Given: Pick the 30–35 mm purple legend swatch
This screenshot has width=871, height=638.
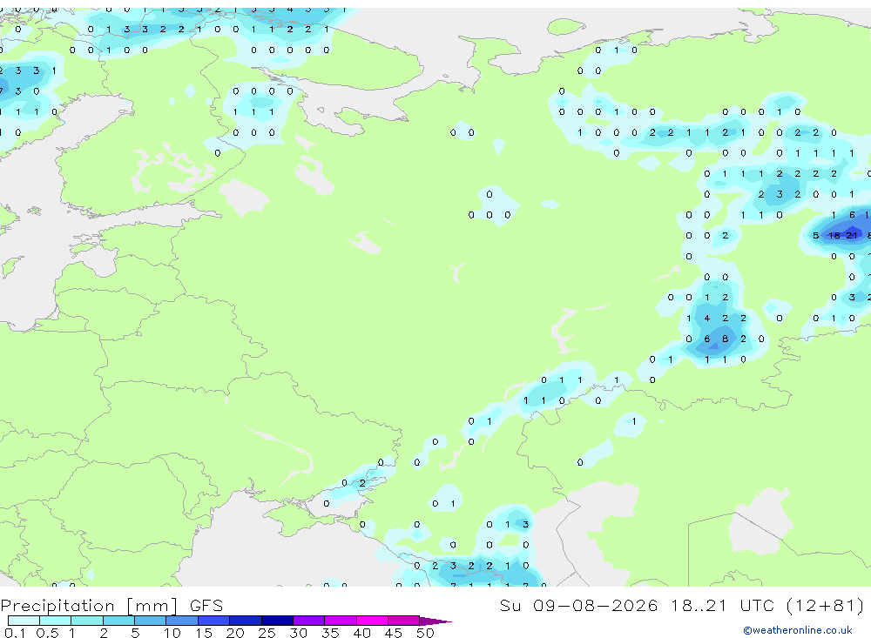Looking at the screenshot, I should pos(309,621).
